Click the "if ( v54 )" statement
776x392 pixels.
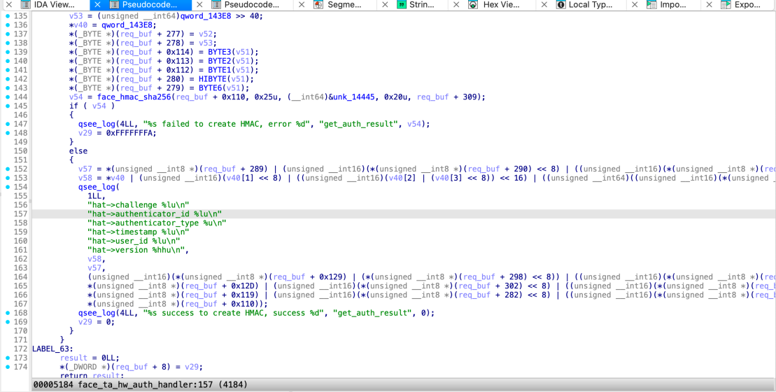click(x=92, y=106)
